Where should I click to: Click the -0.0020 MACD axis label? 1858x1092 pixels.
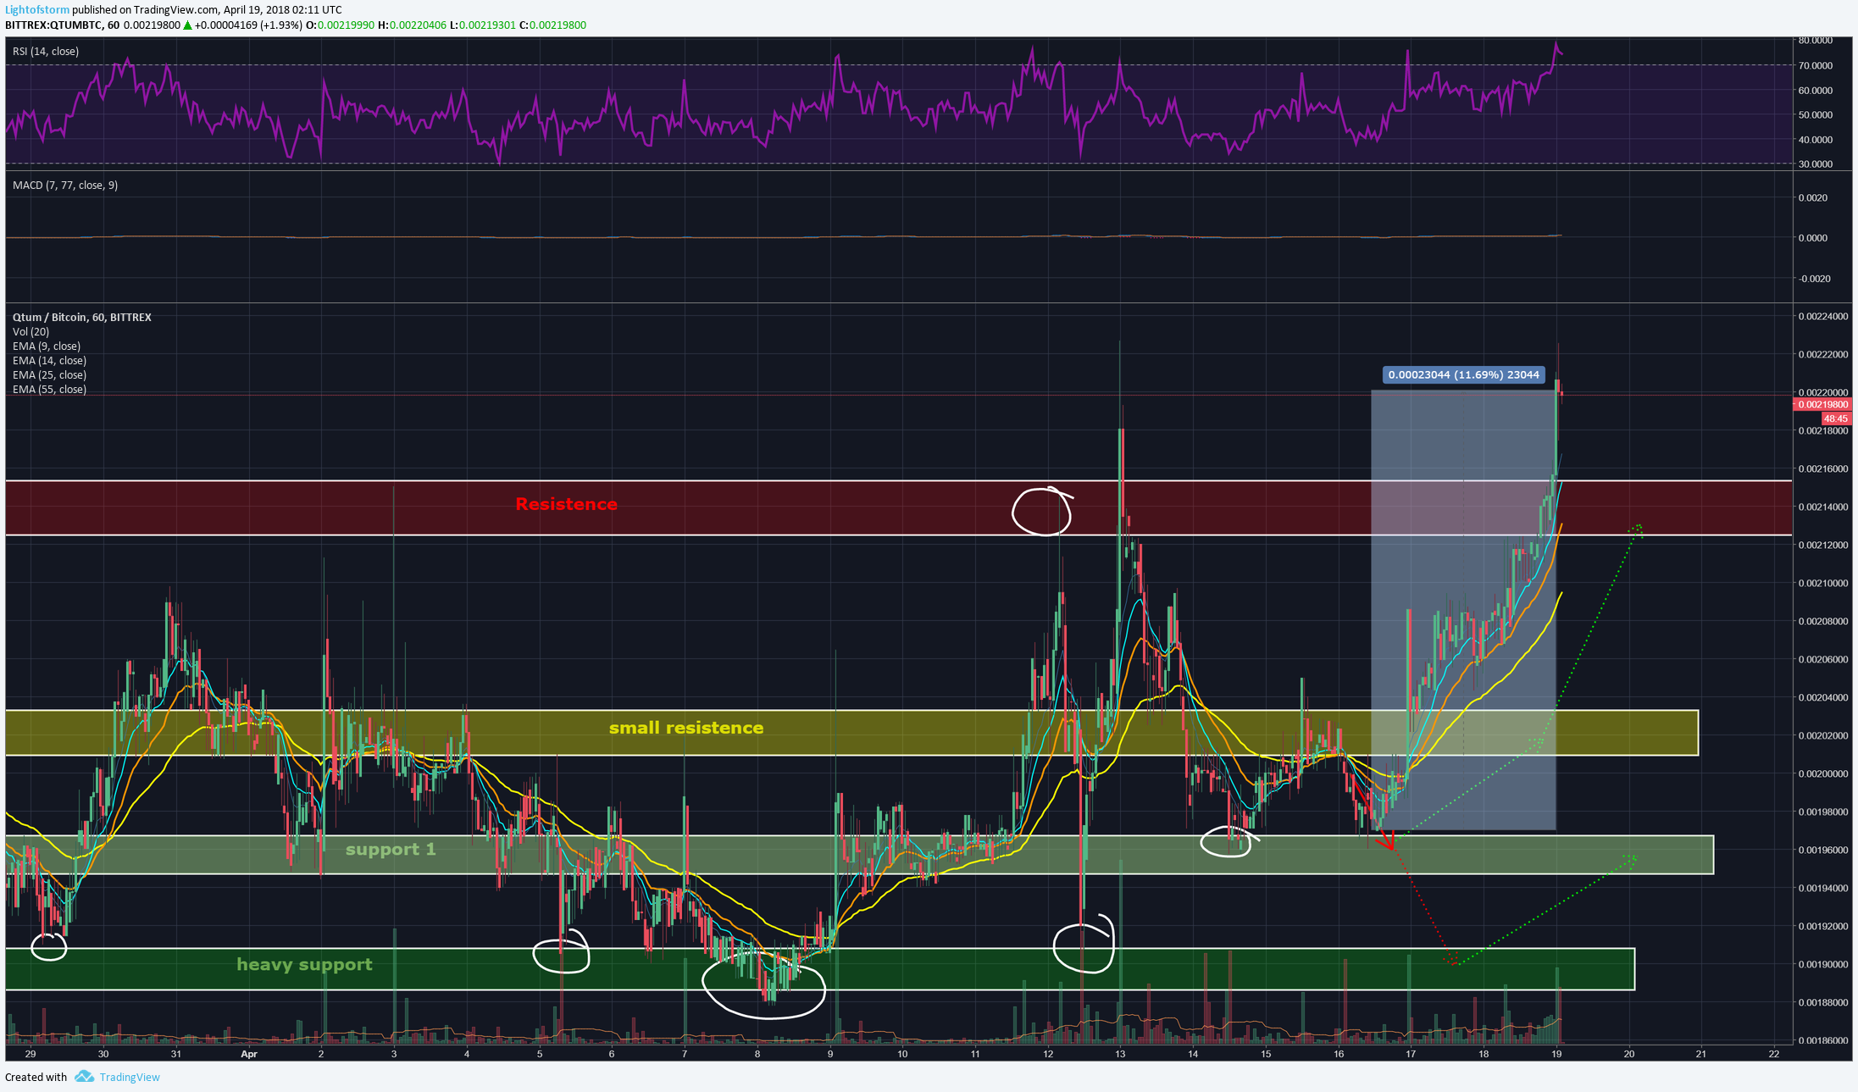[x=1813, y=279]
